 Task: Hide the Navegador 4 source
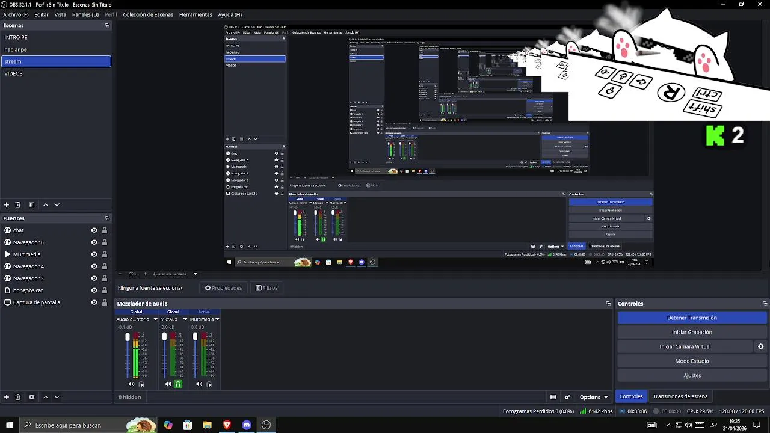click(x=94, y=266)
